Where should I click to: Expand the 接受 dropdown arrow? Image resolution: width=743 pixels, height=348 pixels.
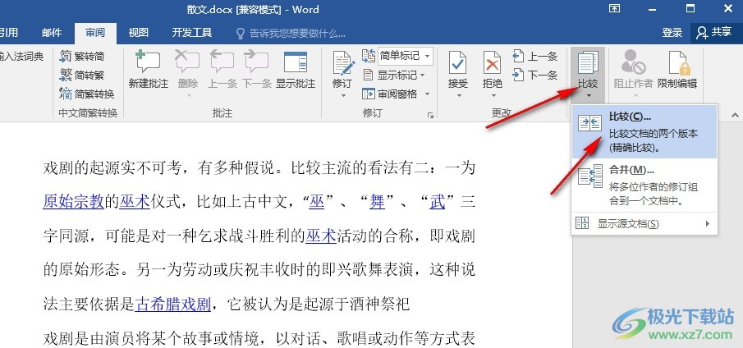click(x=459, y=96)
